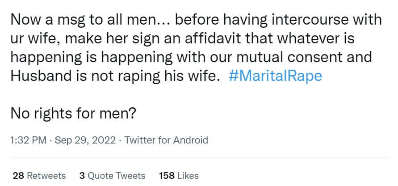Screen dimensions: 398x186
Task: Click the like count number 158
Action: (x=167, y=176)
